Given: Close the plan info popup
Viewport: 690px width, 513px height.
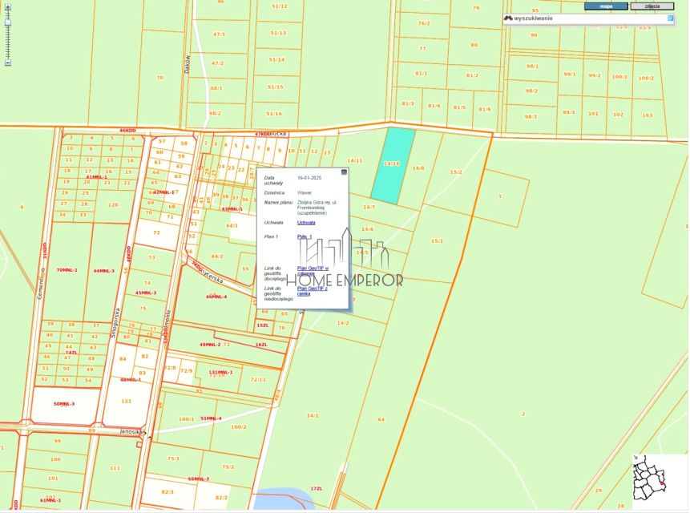Looking at the screenshot, I should point(345,172).
